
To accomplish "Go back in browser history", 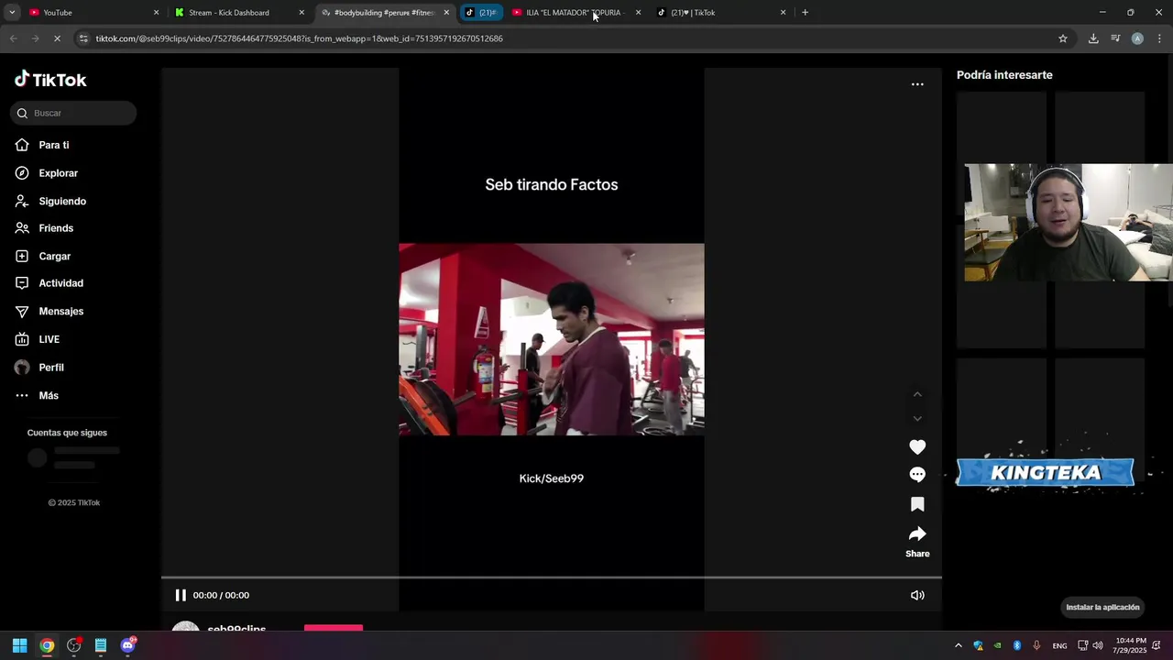I will pyautogui.click(x=13, y=38).
